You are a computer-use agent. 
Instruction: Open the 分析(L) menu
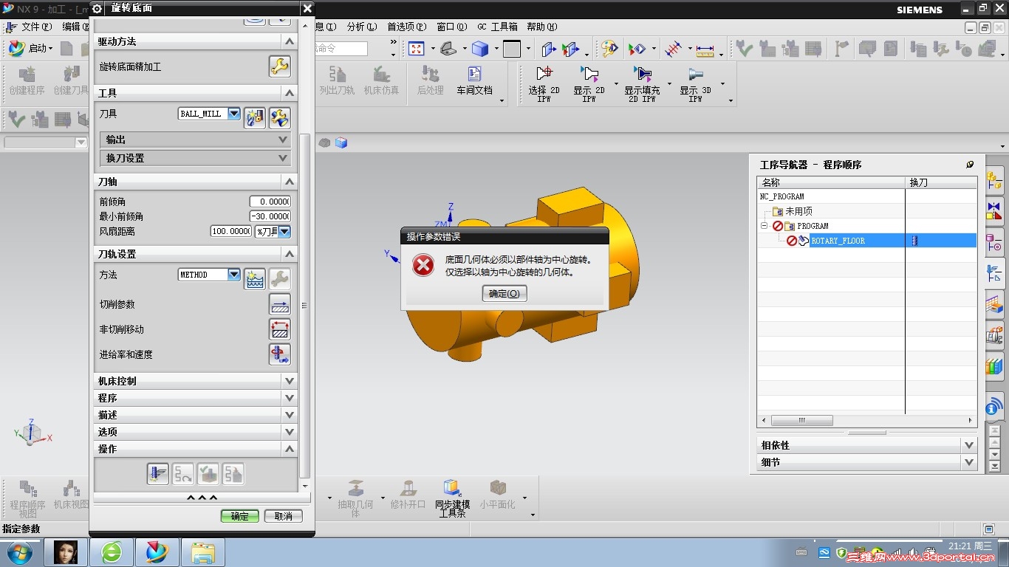click(x=361, y=27)
